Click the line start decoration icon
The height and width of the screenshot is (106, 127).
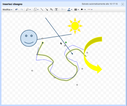click(82, 10)
